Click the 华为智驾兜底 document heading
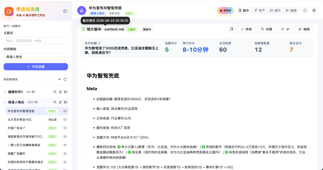 coord(103,76)
